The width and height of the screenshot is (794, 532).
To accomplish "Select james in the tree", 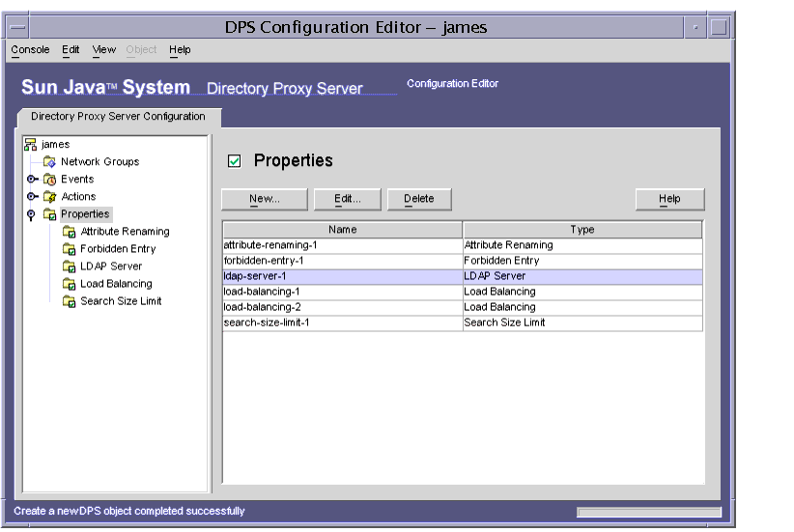I will (55, 145).
